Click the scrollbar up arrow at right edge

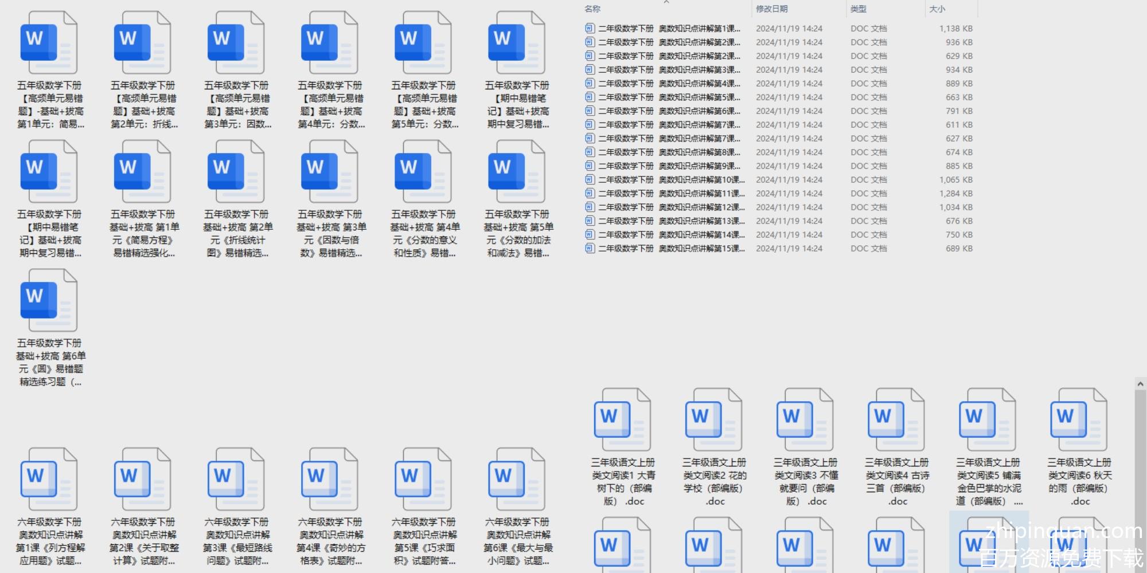pos(1140,384)
